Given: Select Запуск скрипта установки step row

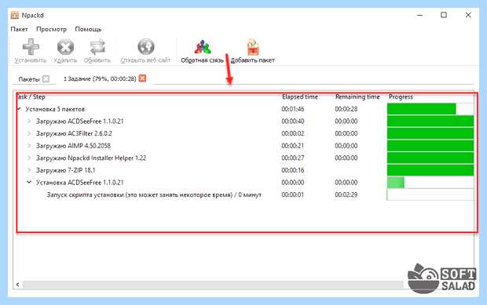Looking at the screenshot, I should [154, 194].
